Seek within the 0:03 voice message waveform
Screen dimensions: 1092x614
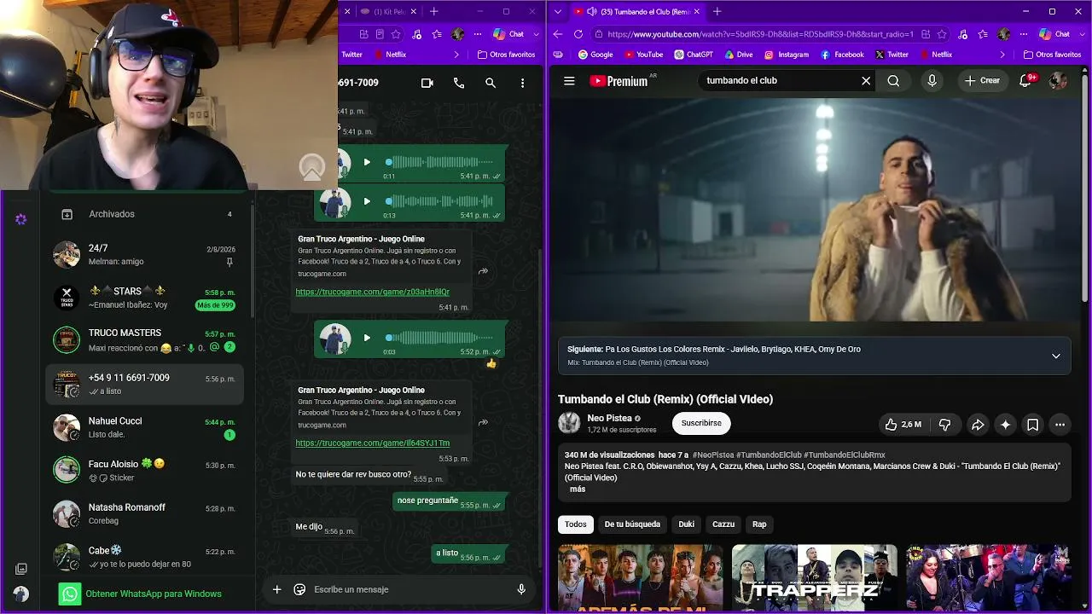pyautogui.click(x=439, y=338)
